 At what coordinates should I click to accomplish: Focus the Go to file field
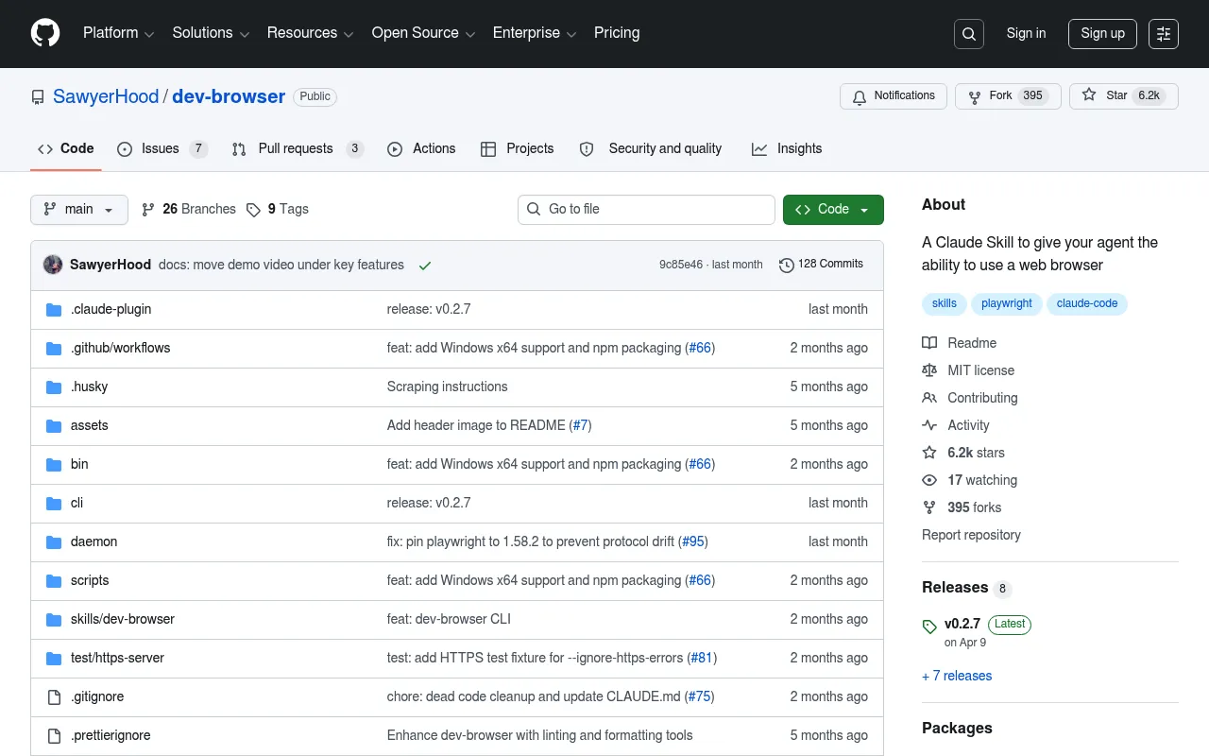(x=646, y=210)
